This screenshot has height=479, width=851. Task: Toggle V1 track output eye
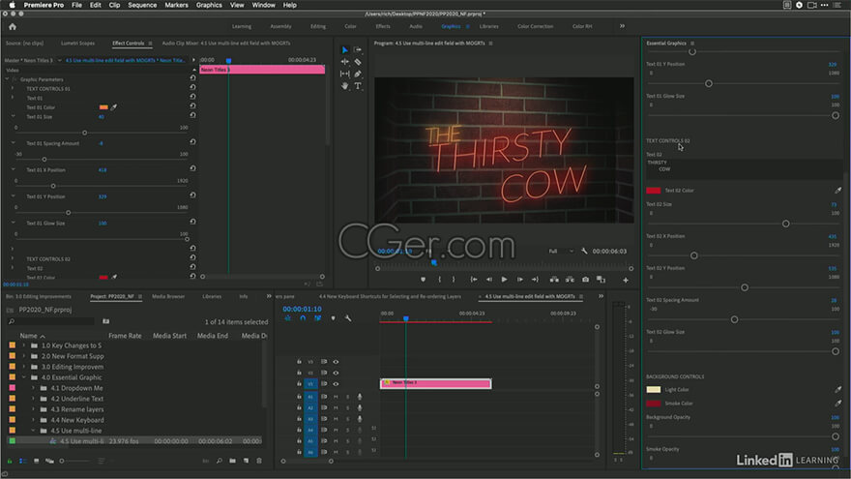click(x=336, y=384)
